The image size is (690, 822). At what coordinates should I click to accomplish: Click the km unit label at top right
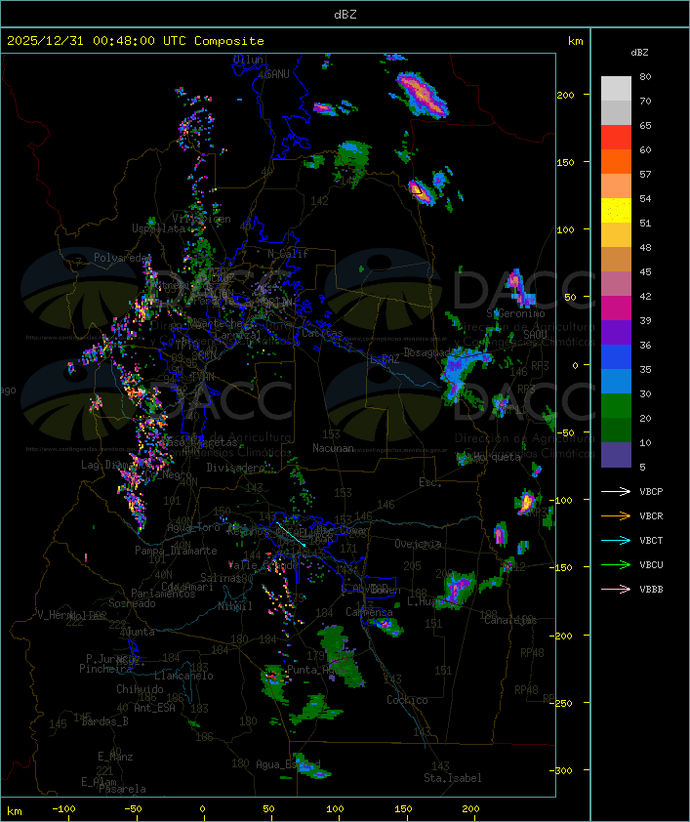(575, 41)
